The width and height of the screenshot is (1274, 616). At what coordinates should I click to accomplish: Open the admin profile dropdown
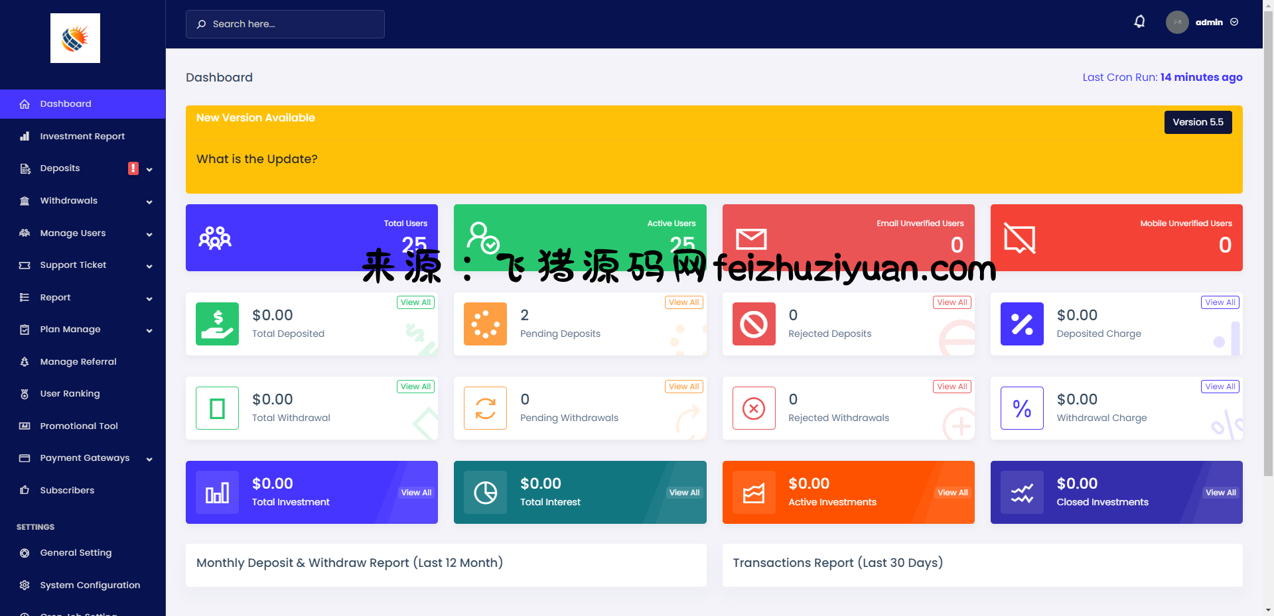coord(1202,23)
